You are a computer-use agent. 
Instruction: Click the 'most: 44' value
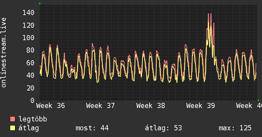92,128
